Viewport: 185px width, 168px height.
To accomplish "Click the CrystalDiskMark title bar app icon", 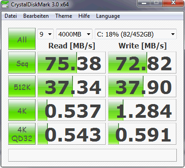I will point(5,4).
